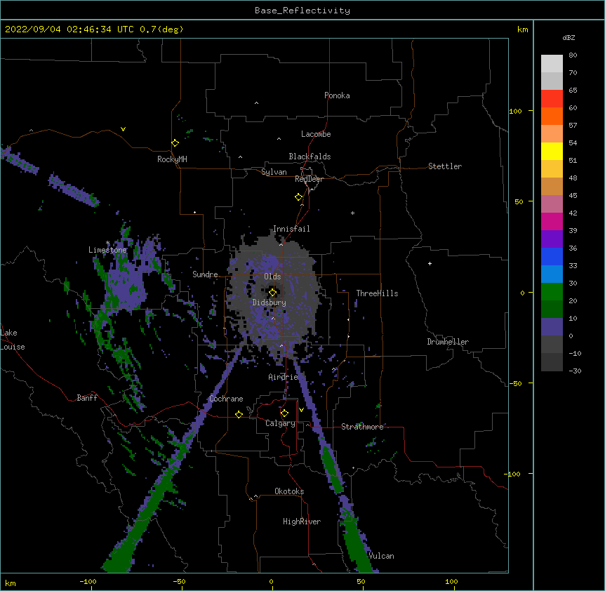Image resolution: width=605 pixels, height=591 pixels.
Task: Click the km unit label above the y-axis
Action: [x=522, y=29]
